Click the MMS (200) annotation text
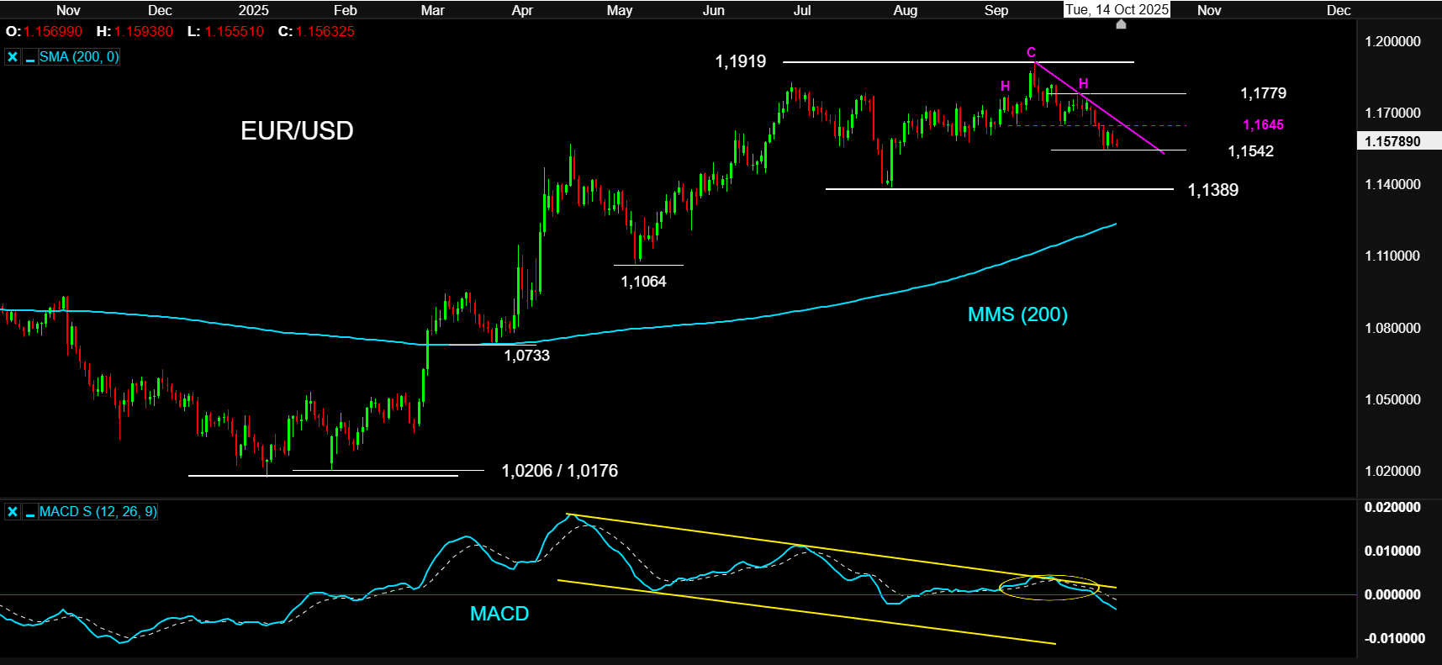Screen dimensions: 1442x665 pyautogui.click(x=1017, y=314)
